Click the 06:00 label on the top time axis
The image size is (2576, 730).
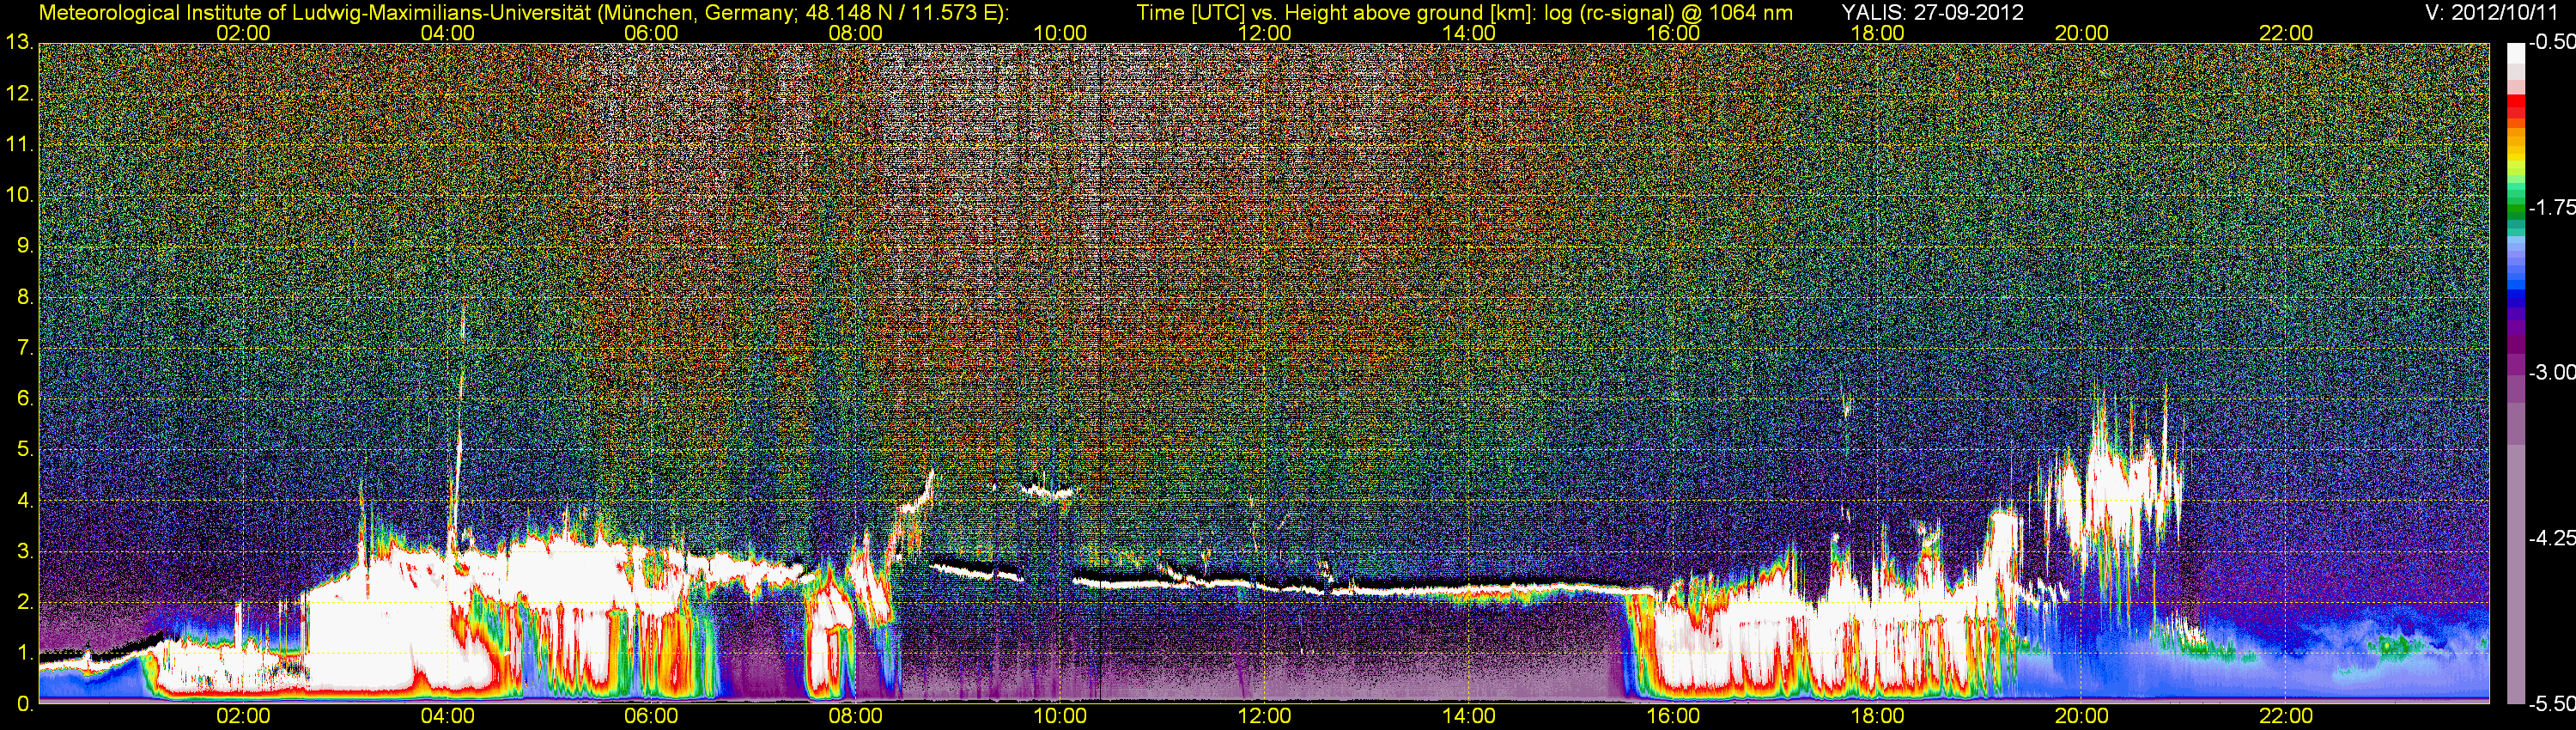(651, 33)
